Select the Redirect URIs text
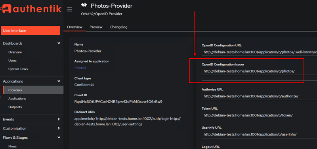Screen dimensions: 317x149 (x=127, y=122)
